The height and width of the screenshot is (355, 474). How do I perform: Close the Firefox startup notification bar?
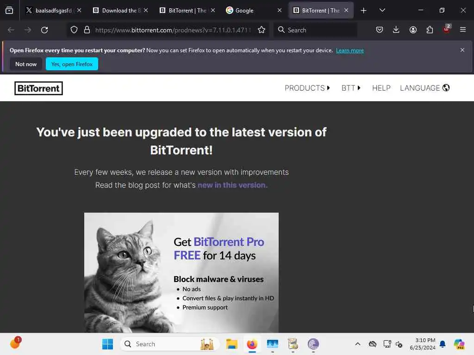coord(462,50)
